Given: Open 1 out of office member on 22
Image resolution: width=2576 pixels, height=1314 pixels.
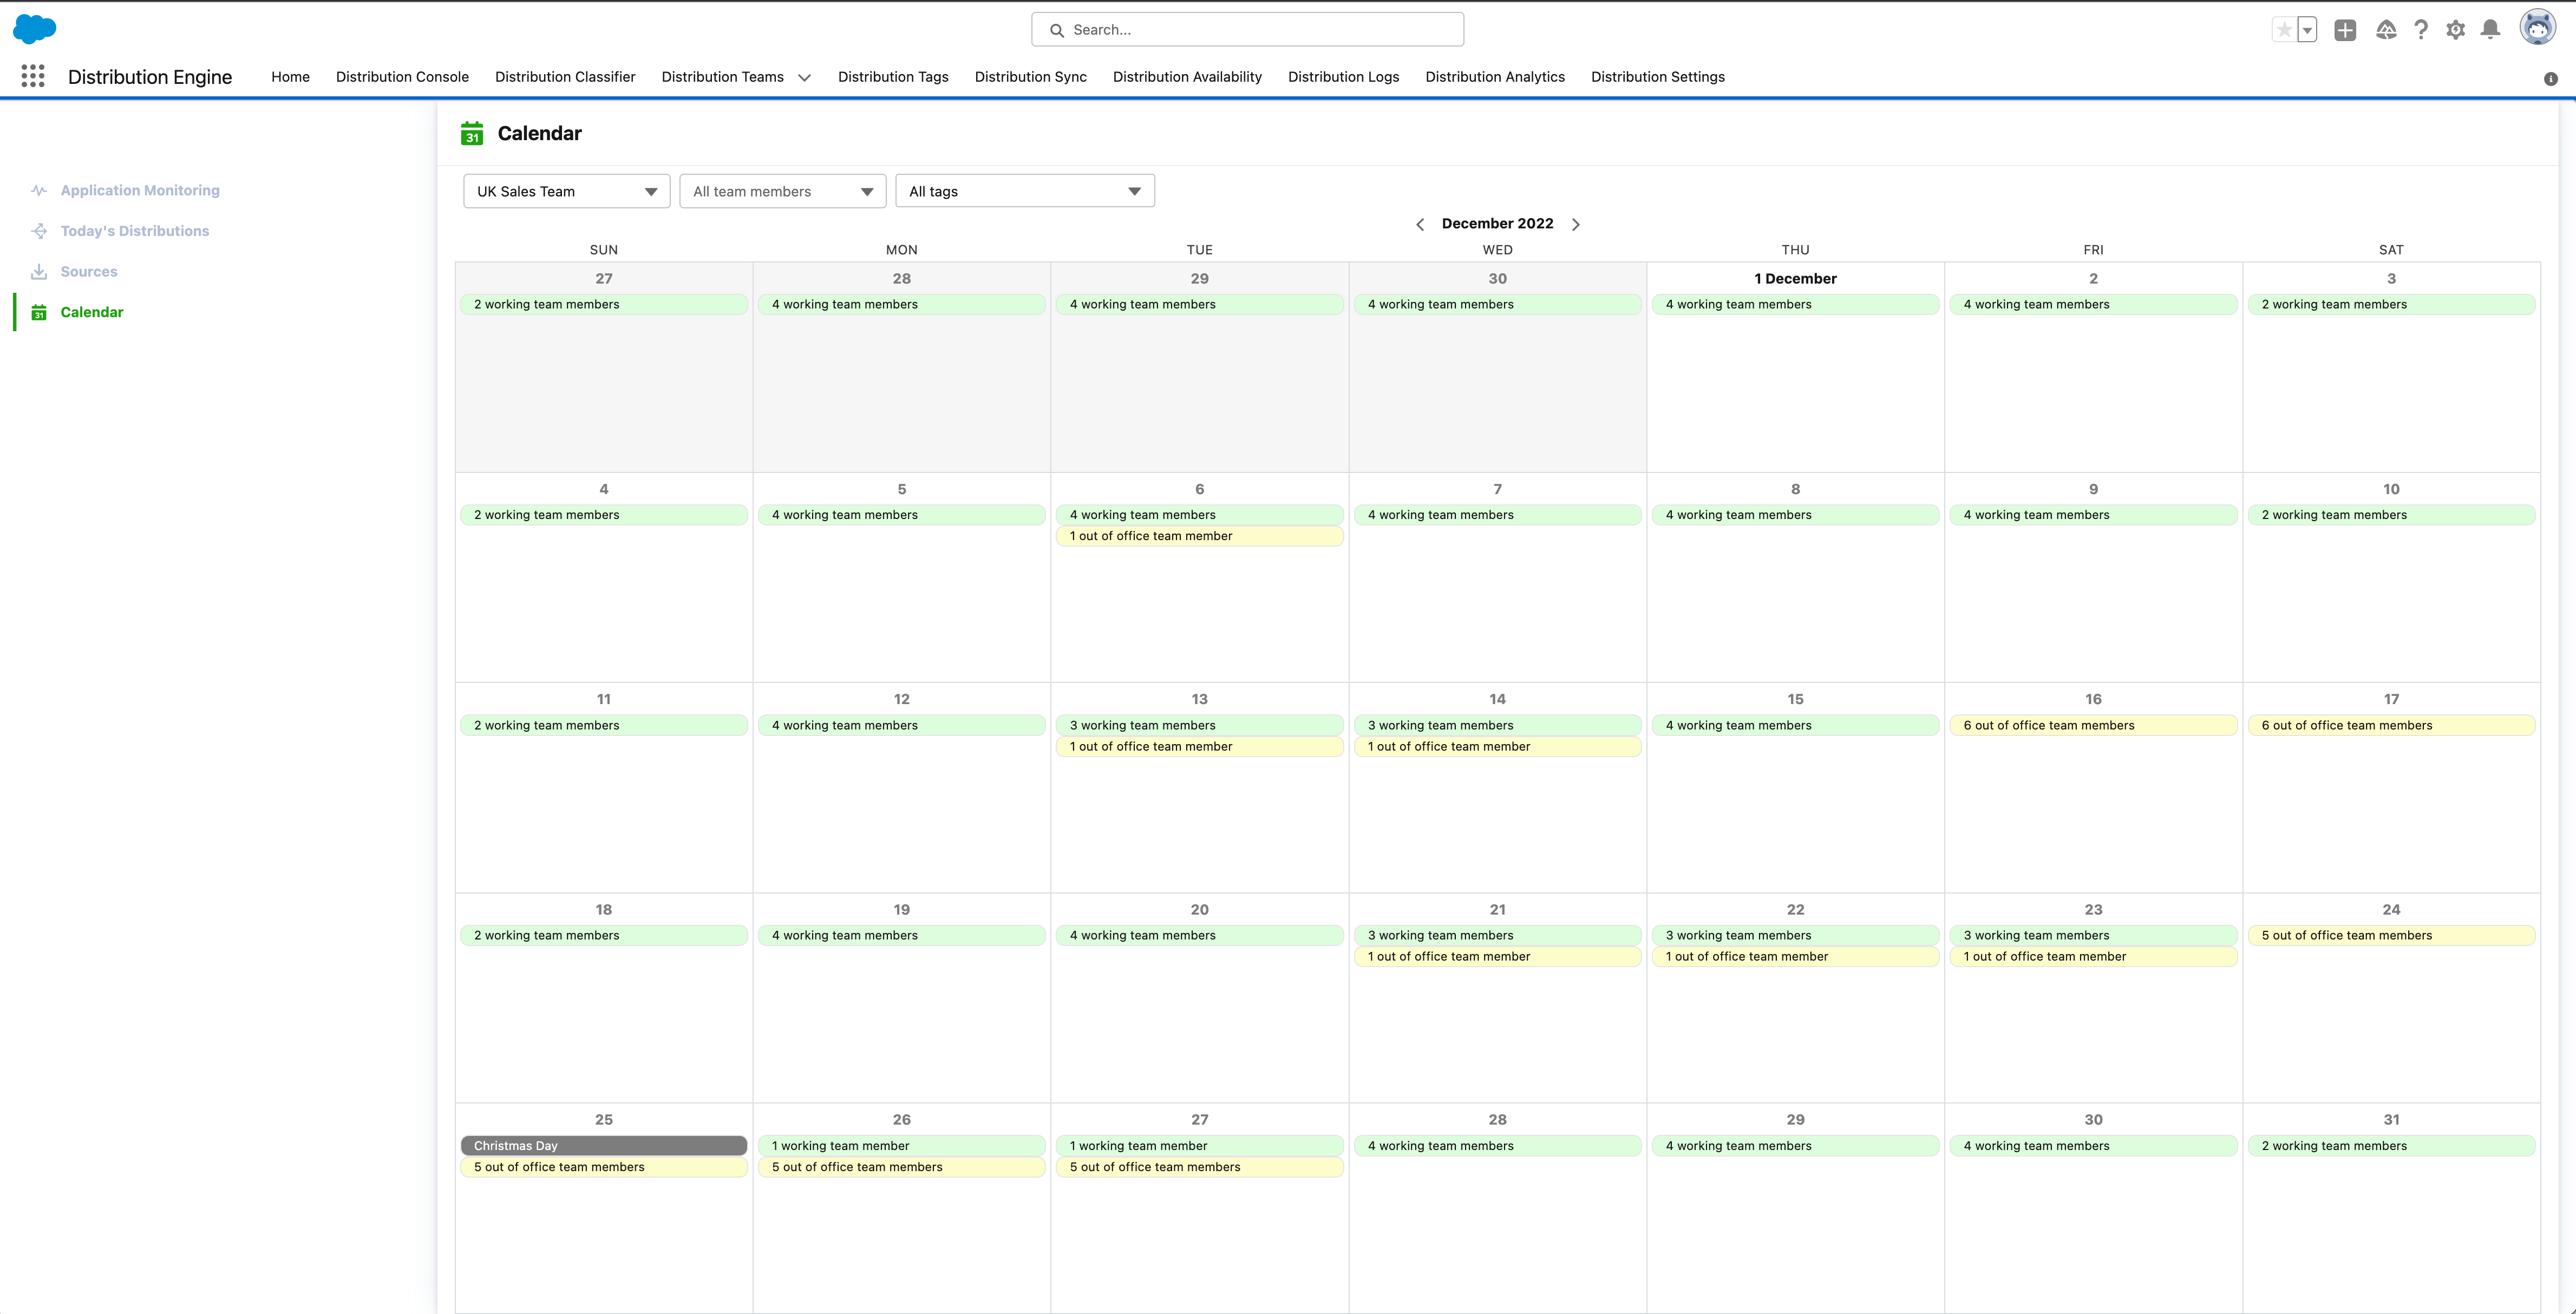Looking at the screenshot, I should [1795, 956].
